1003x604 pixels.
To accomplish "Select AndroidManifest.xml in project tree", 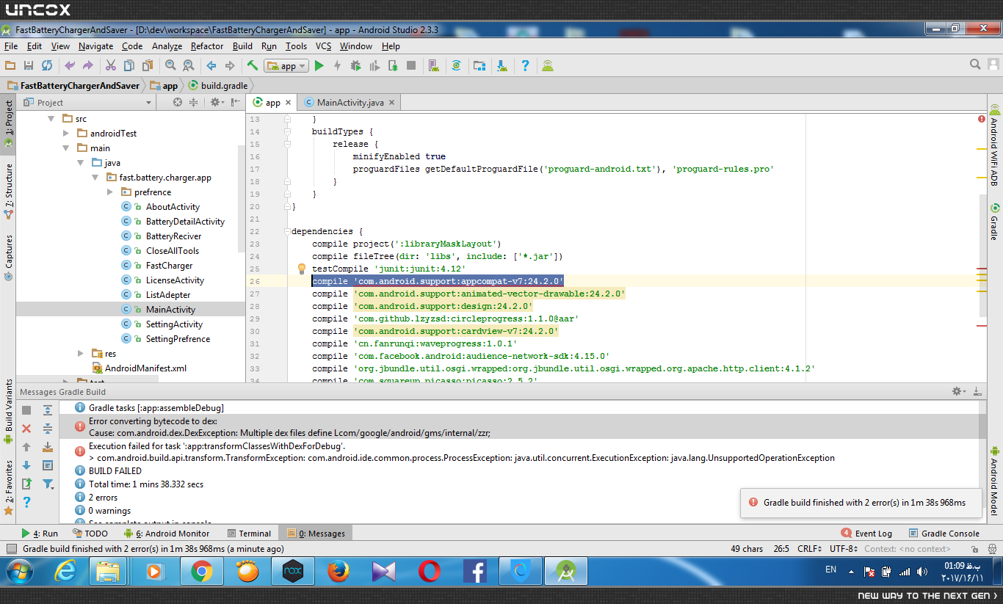I will point(145,368).
